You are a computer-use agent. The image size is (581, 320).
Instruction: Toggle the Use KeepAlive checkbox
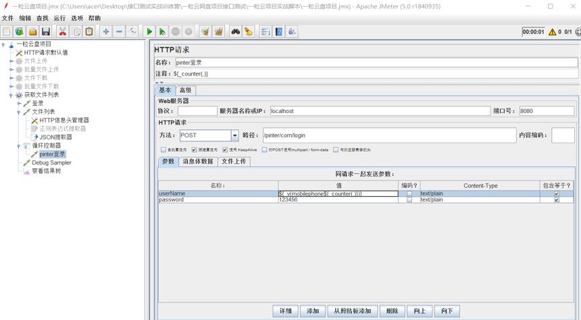(x=225, y=150)
